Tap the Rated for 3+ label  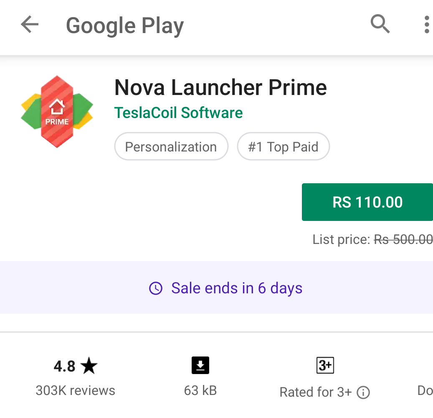pos(315,392)
